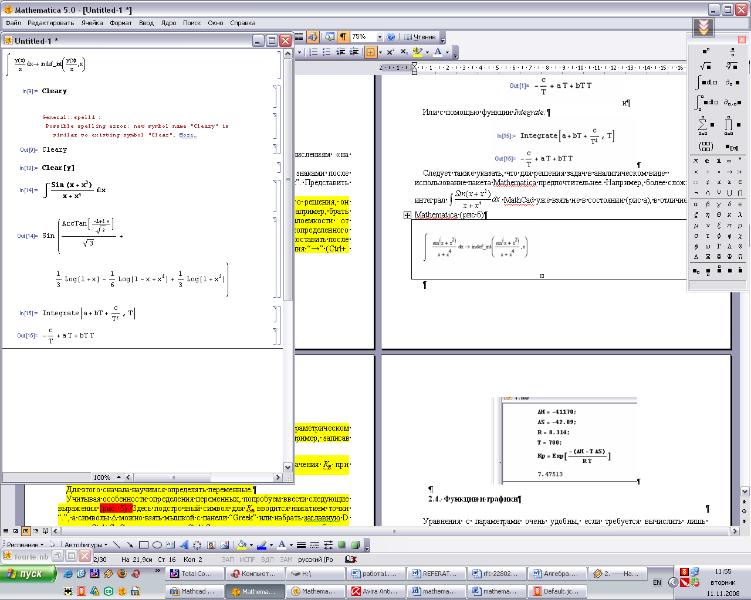Image resolution: width=751 pixels, height=600 pixels.
Task: Open the Файл menu
Action: [x=13, y=23]
